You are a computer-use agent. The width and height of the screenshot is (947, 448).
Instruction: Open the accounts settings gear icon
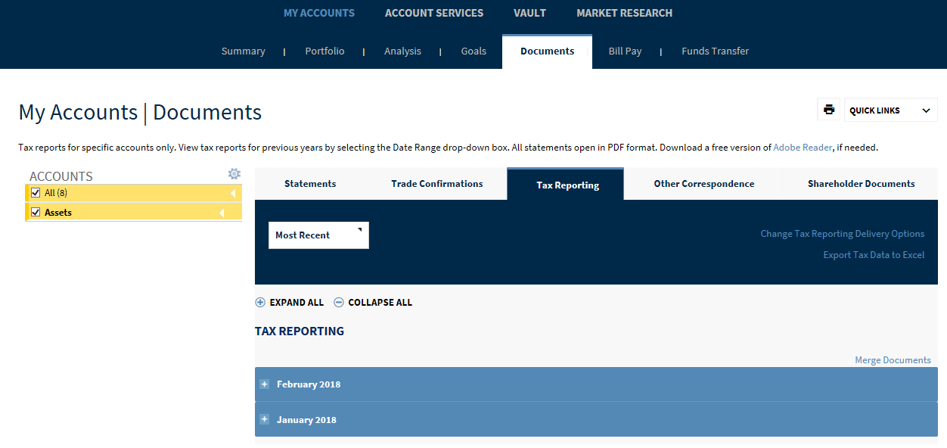click(x=234, y=174)
